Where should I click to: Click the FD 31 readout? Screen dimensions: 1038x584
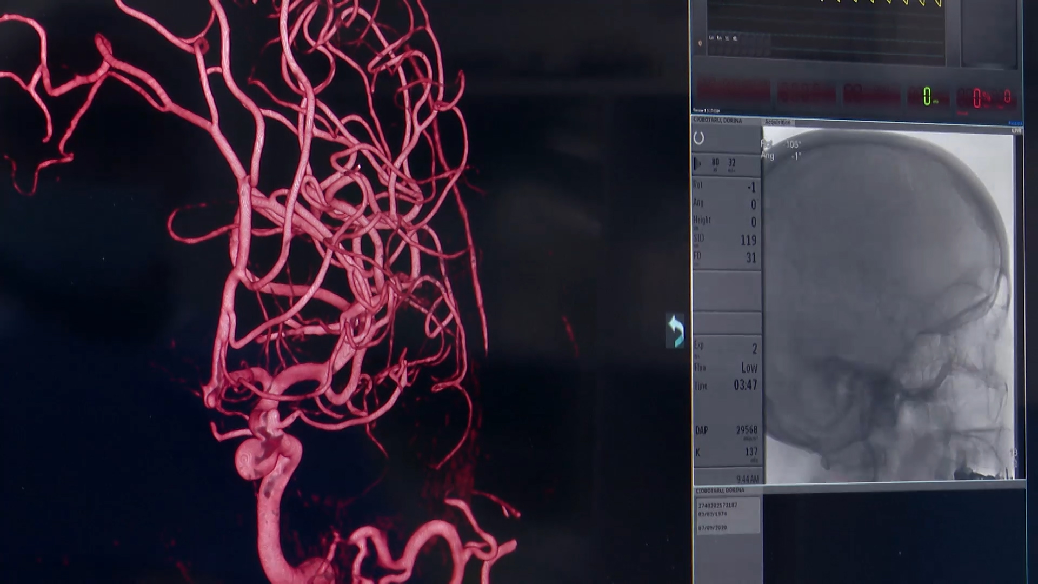(x=751, y=257)
